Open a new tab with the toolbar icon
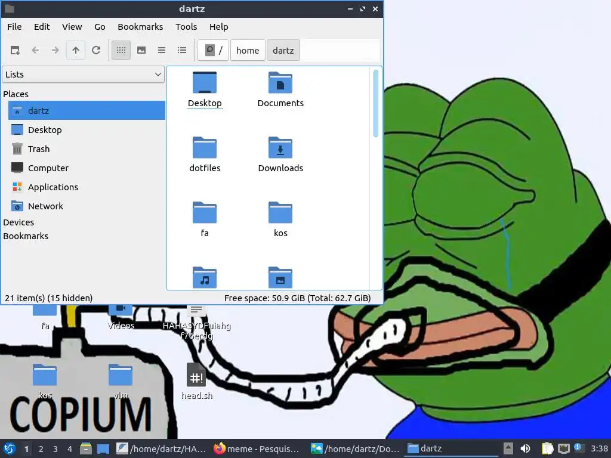This screenshot has height=458, width=611. (x=15, y=50)
